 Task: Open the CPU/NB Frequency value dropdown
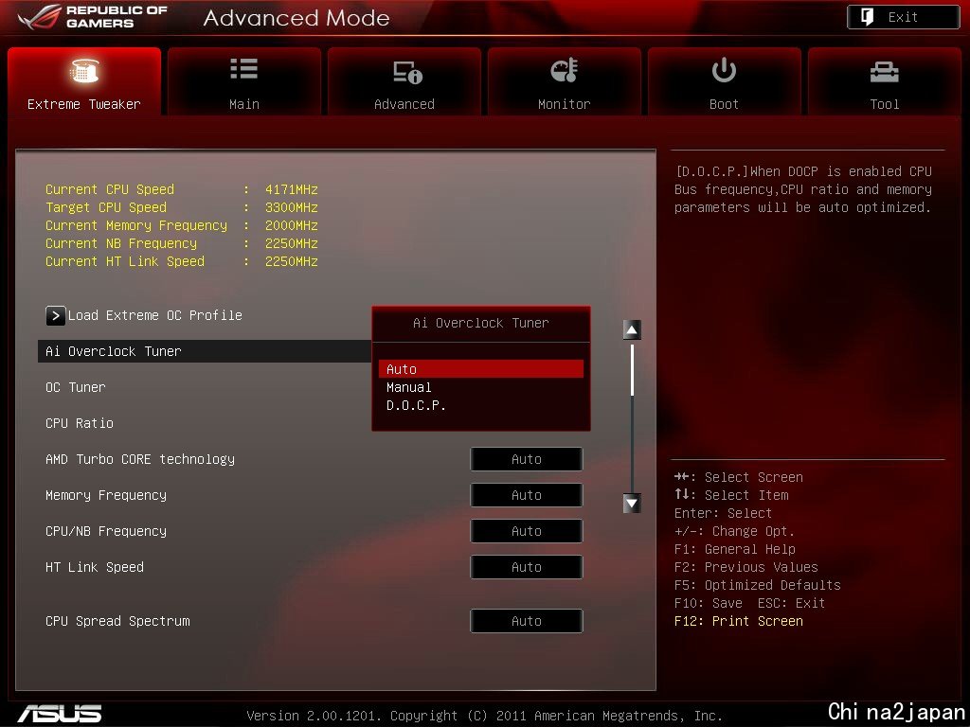coord(527,531)
